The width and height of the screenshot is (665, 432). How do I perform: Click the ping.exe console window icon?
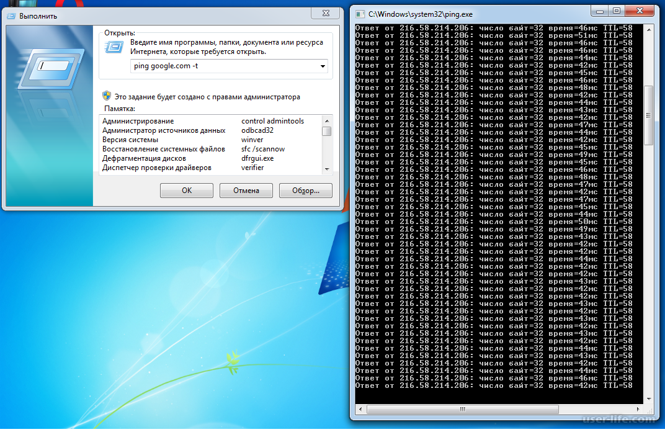360,14
